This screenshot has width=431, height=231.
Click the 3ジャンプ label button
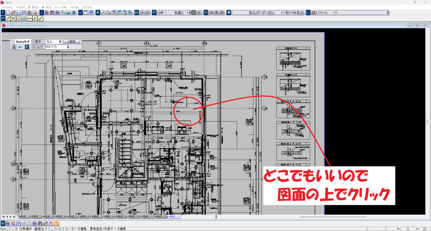38,47
